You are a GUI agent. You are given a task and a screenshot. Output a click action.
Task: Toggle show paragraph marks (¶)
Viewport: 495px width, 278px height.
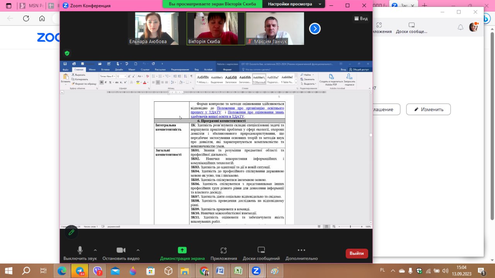click(191, 76)
